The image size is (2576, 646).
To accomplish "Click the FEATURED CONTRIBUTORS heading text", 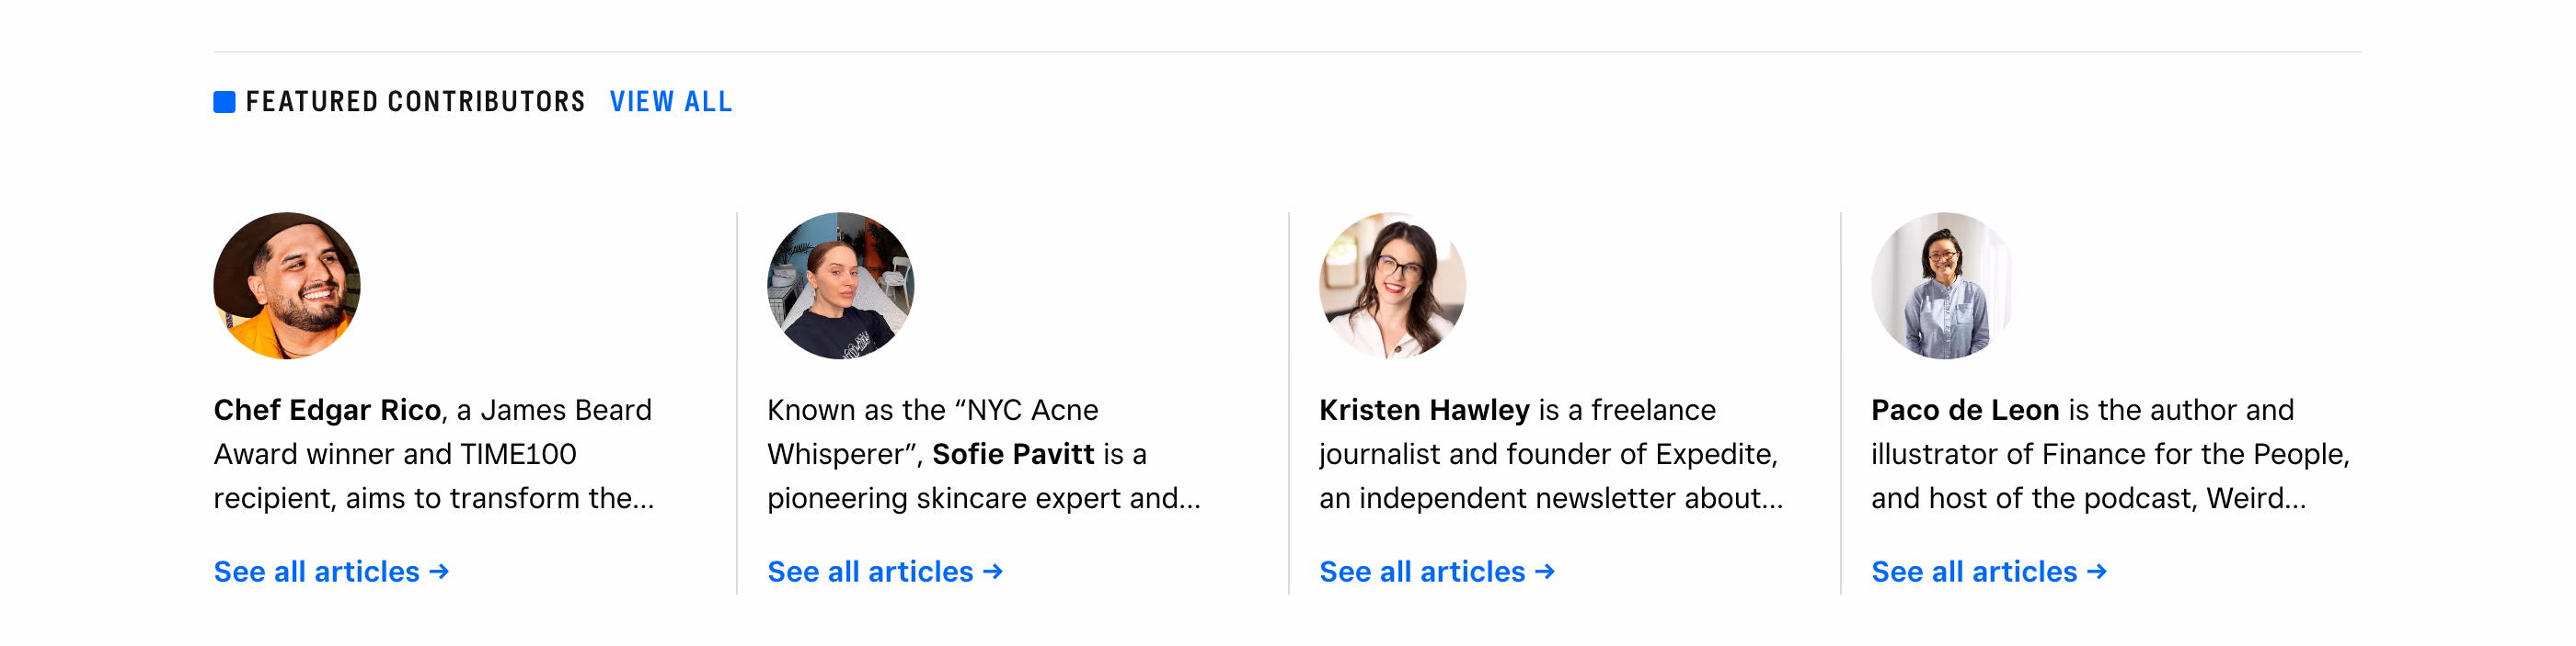I will tap(415, 102).
